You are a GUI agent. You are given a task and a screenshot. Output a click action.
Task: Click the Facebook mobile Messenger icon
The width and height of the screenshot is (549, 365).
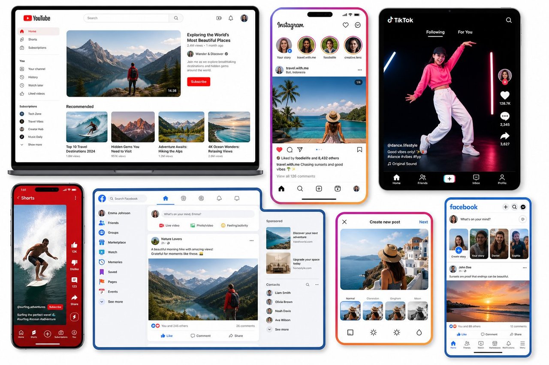click(523, 207)
